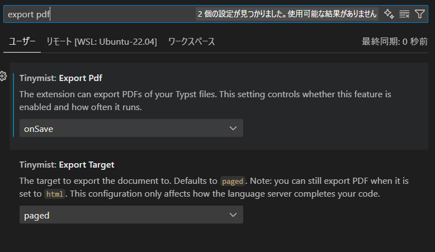Viewport: 435px width, 252px height.
Task: Switch to the ユーザー settings tab
Action: tap(22, 42)
